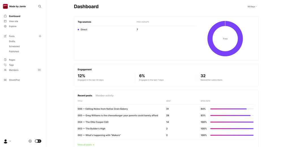283x147 pixels.
Task: Click the Explore globe icon
Action: click(5, 26)
